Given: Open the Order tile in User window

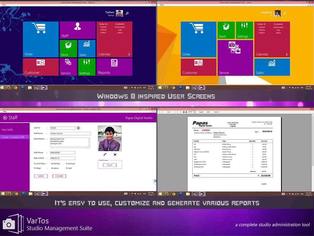Looking at the screenshot, I should pyautogui.click(x=198, y=40).
